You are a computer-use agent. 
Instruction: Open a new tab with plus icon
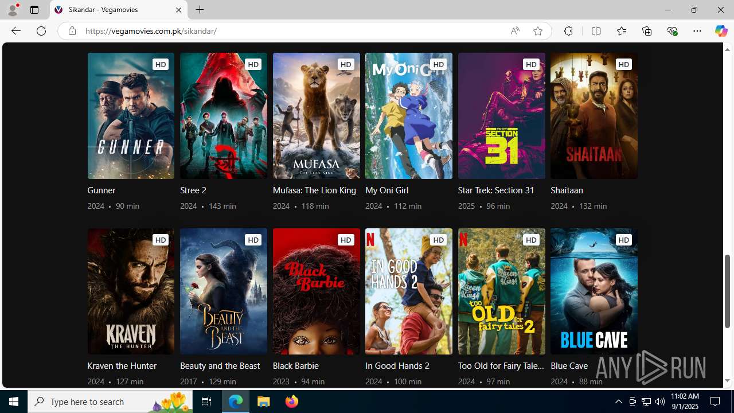coord(200,10)
